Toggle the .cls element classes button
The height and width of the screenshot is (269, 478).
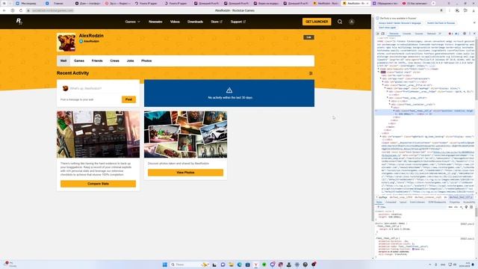pos(456,207)
